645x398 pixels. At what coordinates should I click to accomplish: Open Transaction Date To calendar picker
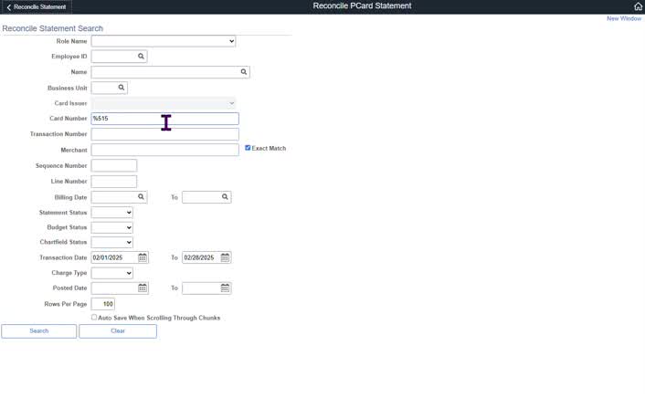[x=225, y=258]
